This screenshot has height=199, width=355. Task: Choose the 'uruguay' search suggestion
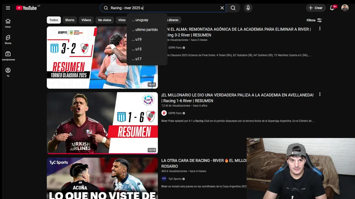(x=147, y=20)
